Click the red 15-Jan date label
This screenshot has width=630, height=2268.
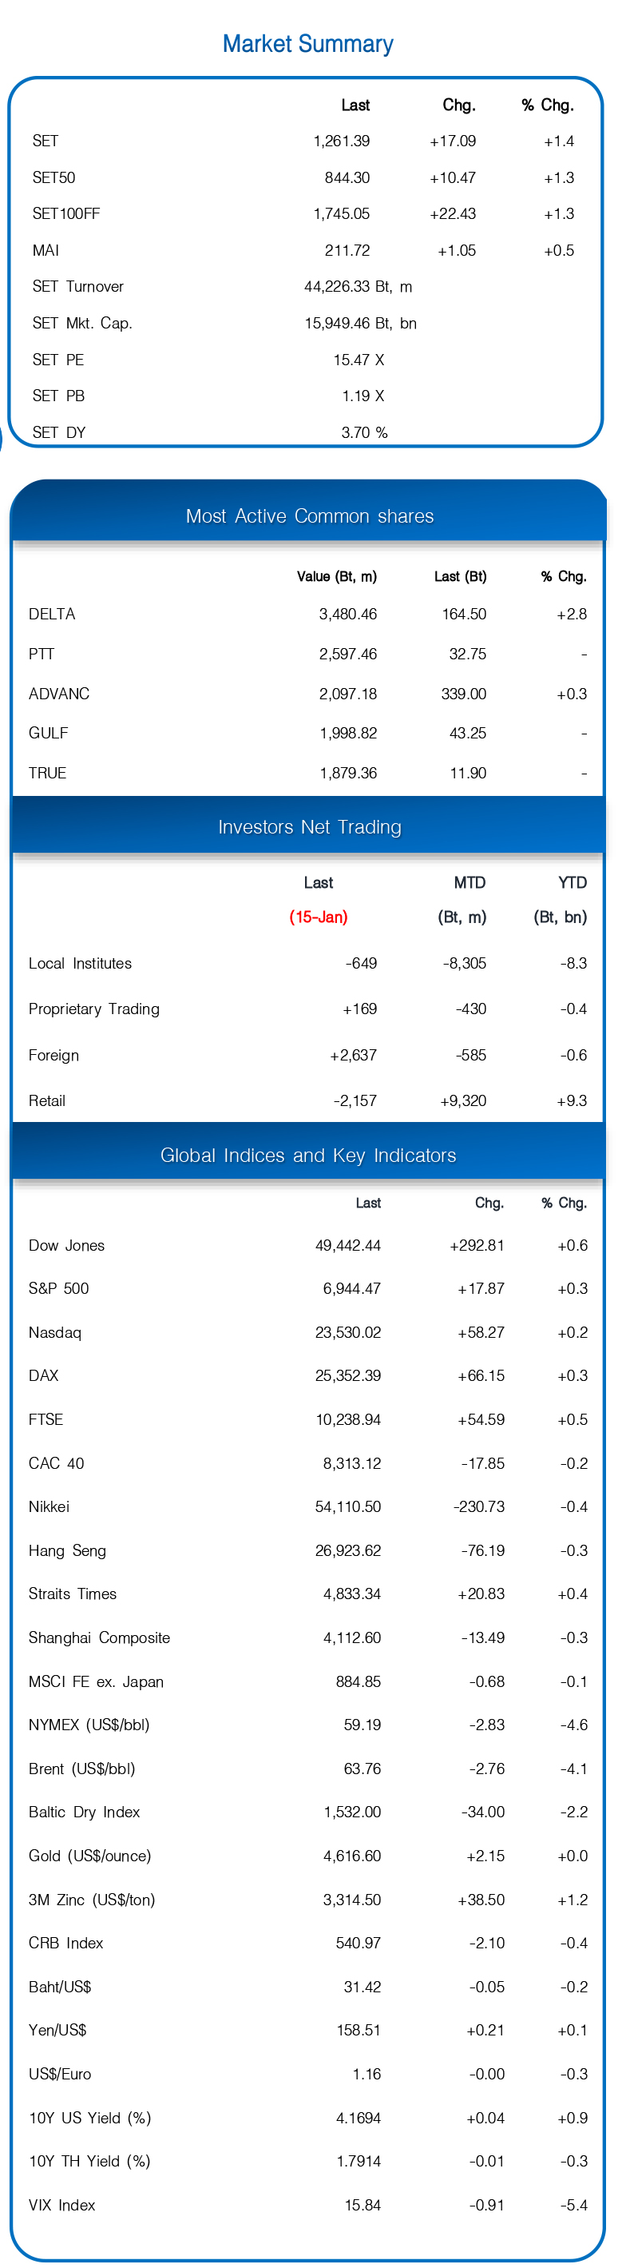pyautogui.click(x=319, y=917)
